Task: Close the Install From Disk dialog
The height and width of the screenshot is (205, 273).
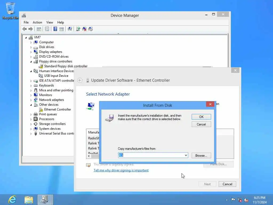Action: pyautogui.click(x=210, y=104)
